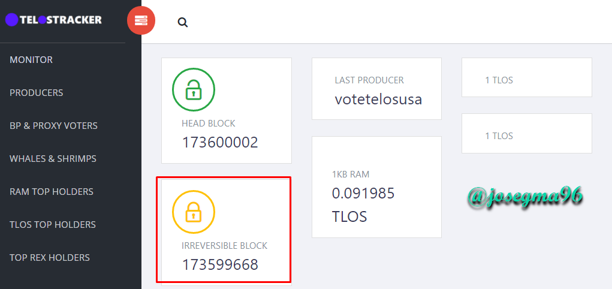Click the irreversible block number 173599668
Image resolution: width=612 pixels, height=289 pixels.
tap(220, 265)
